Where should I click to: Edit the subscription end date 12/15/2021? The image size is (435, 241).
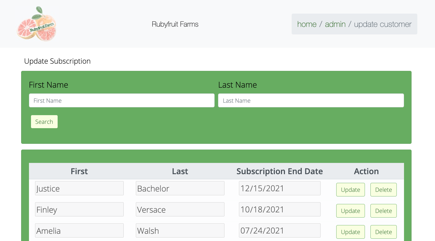coord(279,188)
